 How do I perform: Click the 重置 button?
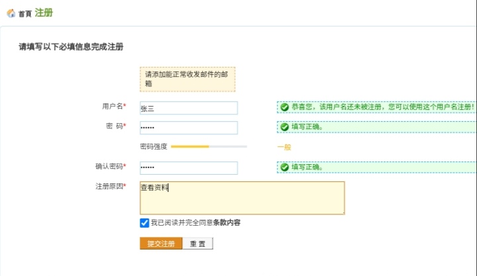point(197,244)
